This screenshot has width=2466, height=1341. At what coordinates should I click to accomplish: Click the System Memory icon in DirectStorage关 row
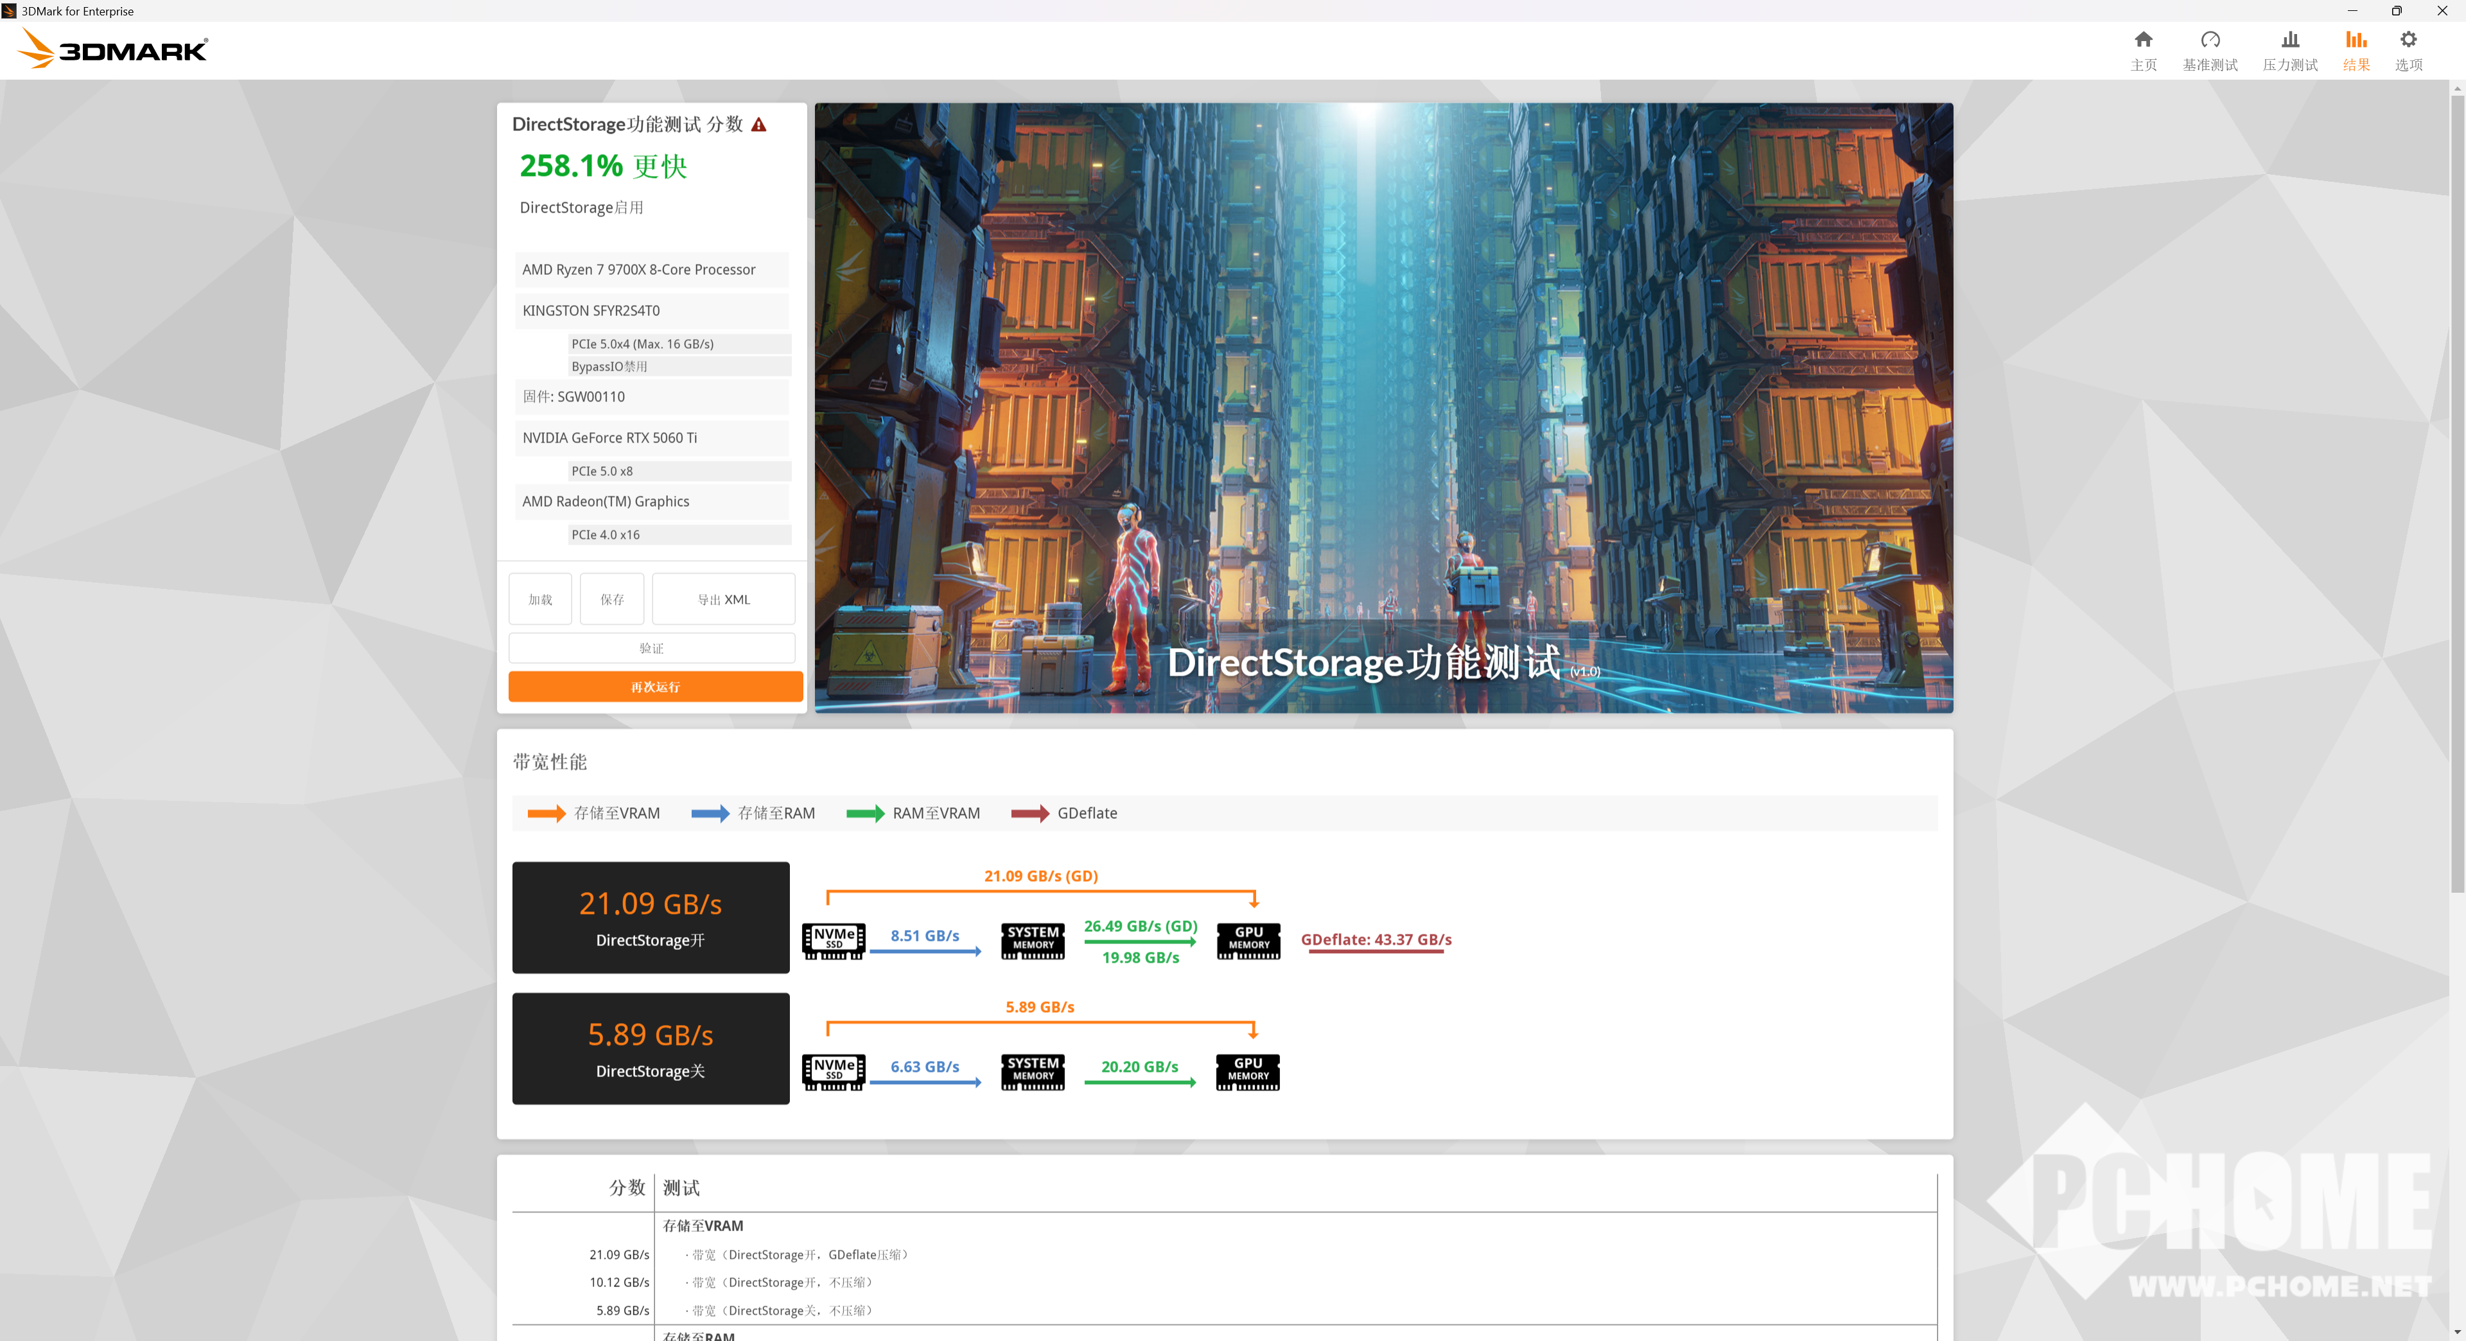point(1033,1071)
